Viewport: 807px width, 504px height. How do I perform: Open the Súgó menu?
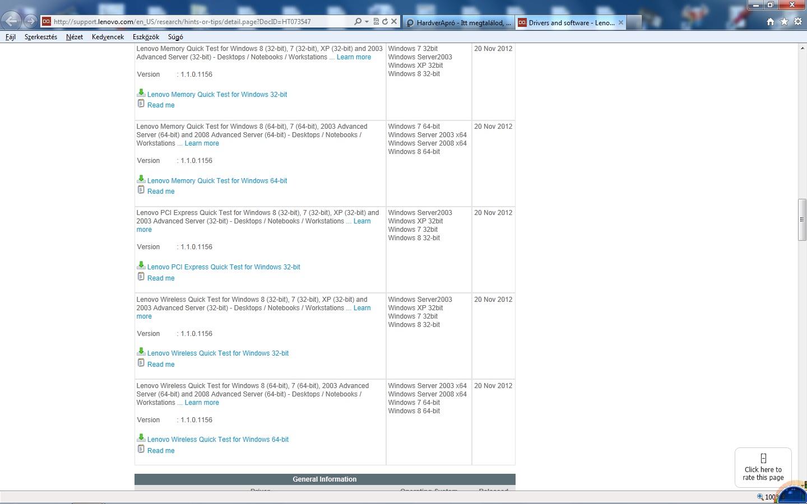click(175, 37)
